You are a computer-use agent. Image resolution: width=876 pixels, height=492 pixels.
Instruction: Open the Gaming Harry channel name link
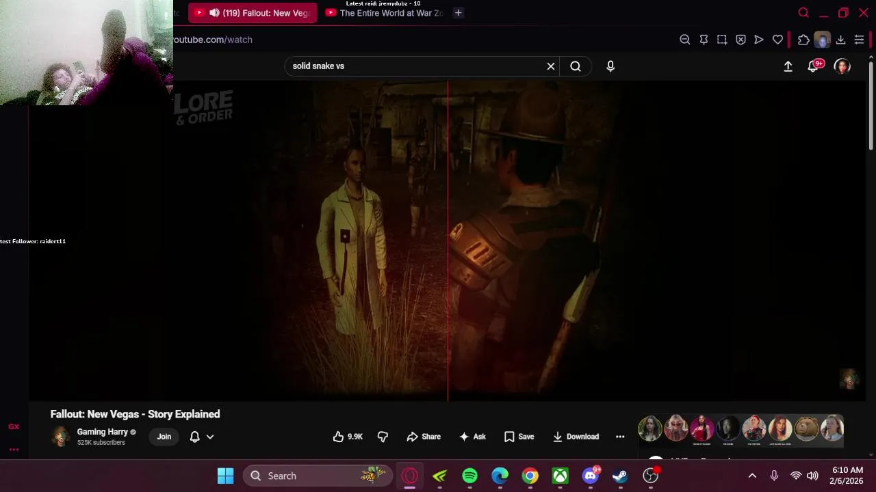pos(103,432)
